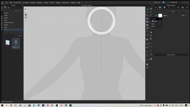This screenshot has width=190, height=107.
Task: Open the Display menu
Action: pos(58,3)
